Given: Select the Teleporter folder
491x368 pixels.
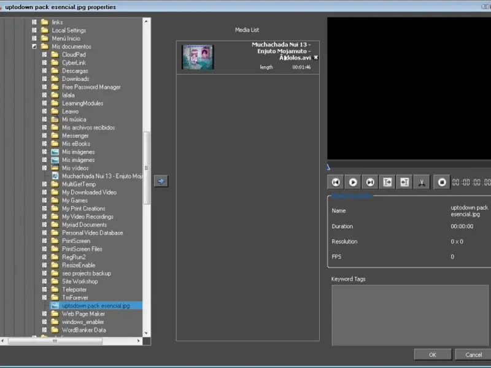Looking at the screenshot, I should click(74, 289).
